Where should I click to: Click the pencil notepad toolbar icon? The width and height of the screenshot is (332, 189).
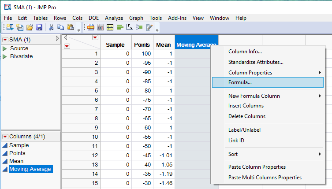click(x=149, y=27)
